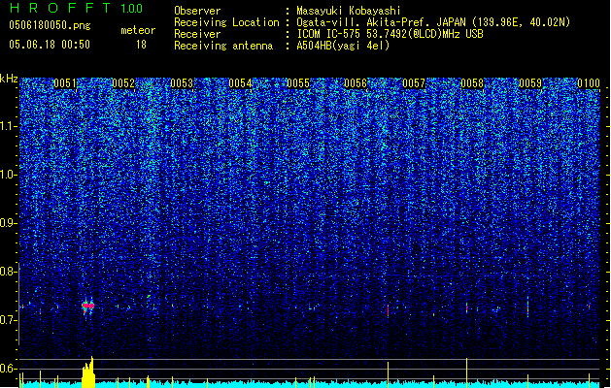Click the 0.7 kHz axis tick label
The height and width of the screenshot is (388, 611).
9,320
